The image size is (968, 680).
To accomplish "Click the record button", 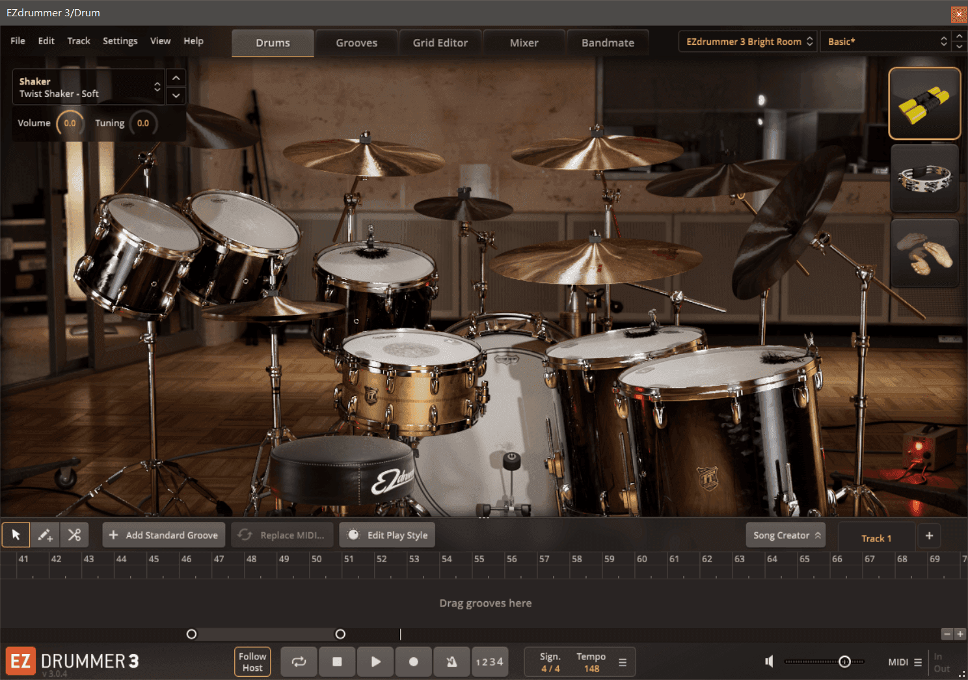I will tap(413, 662).
